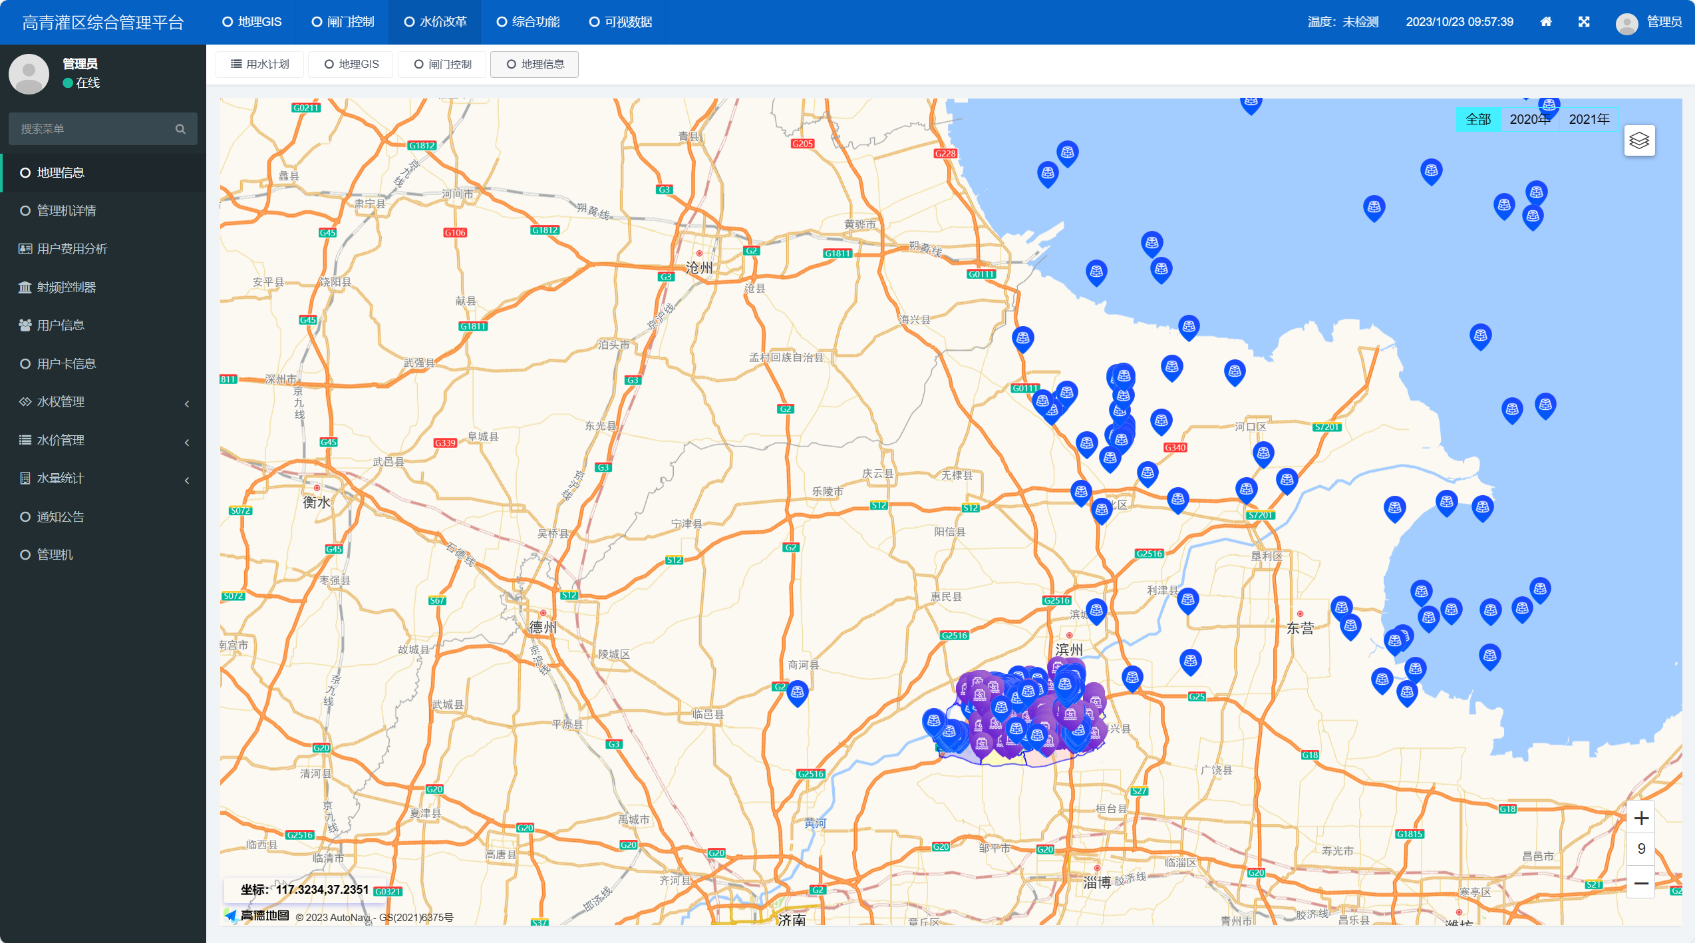1695x943 pixels.
Task: Click the home icon in header
Action: point(1545,22)
